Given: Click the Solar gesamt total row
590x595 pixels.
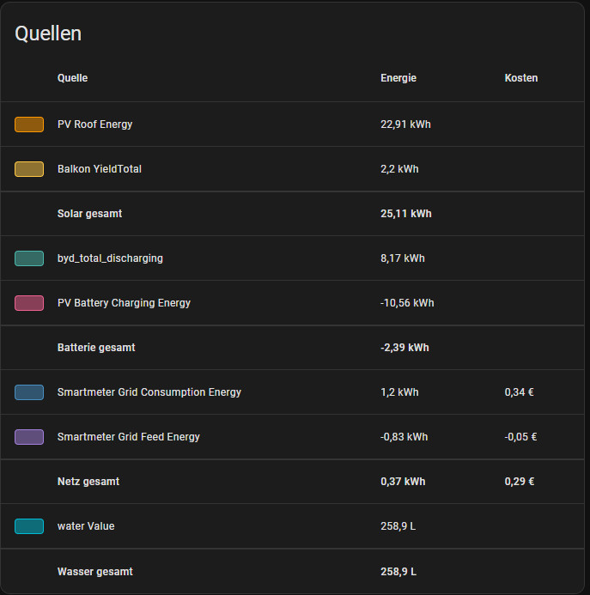Looking at the screenshot, I should click(x=89, y=214).
